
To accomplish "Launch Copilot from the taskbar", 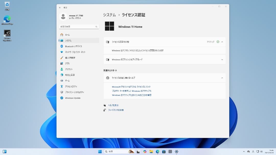I will (x=145, y=151).
